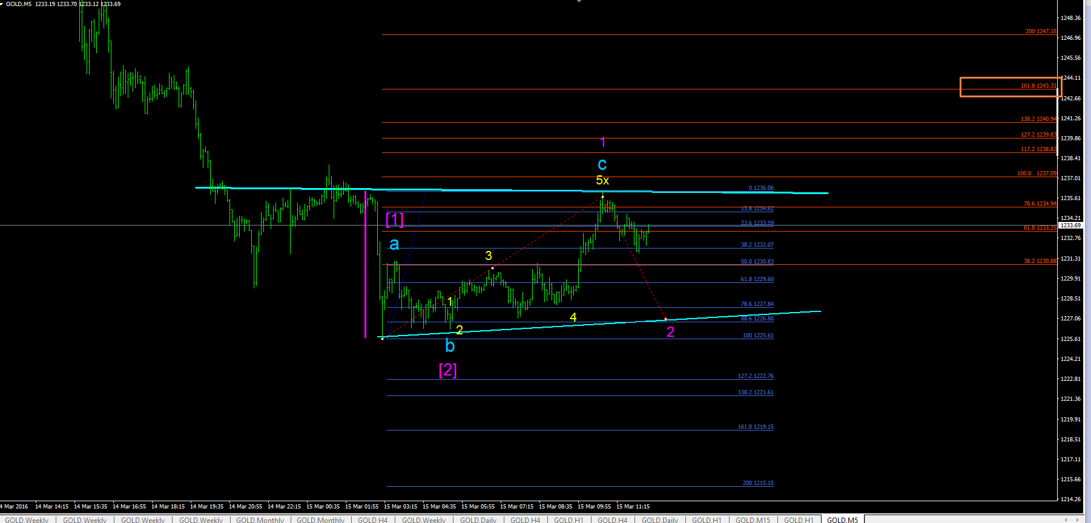Click the chart shift marker on the top edge

[x=579, y=2]
